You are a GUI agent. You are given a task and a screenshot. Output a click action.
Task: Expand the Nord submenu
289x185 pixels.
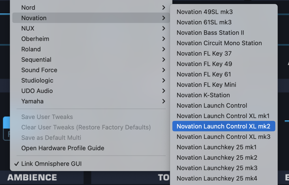tap(28, 8)
